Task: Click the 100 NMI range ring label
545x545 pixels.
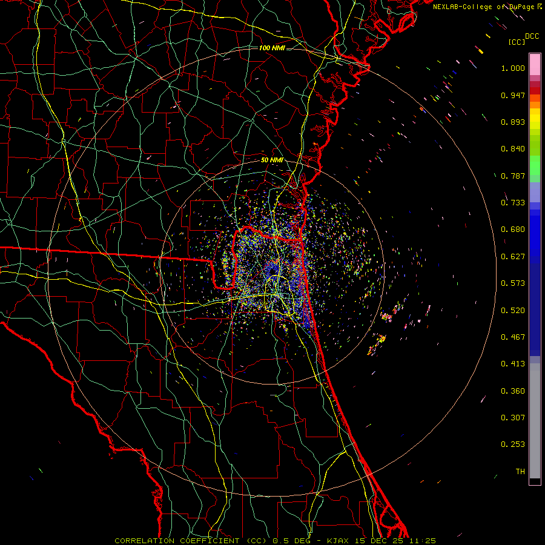Action: [x=272, y=48]
